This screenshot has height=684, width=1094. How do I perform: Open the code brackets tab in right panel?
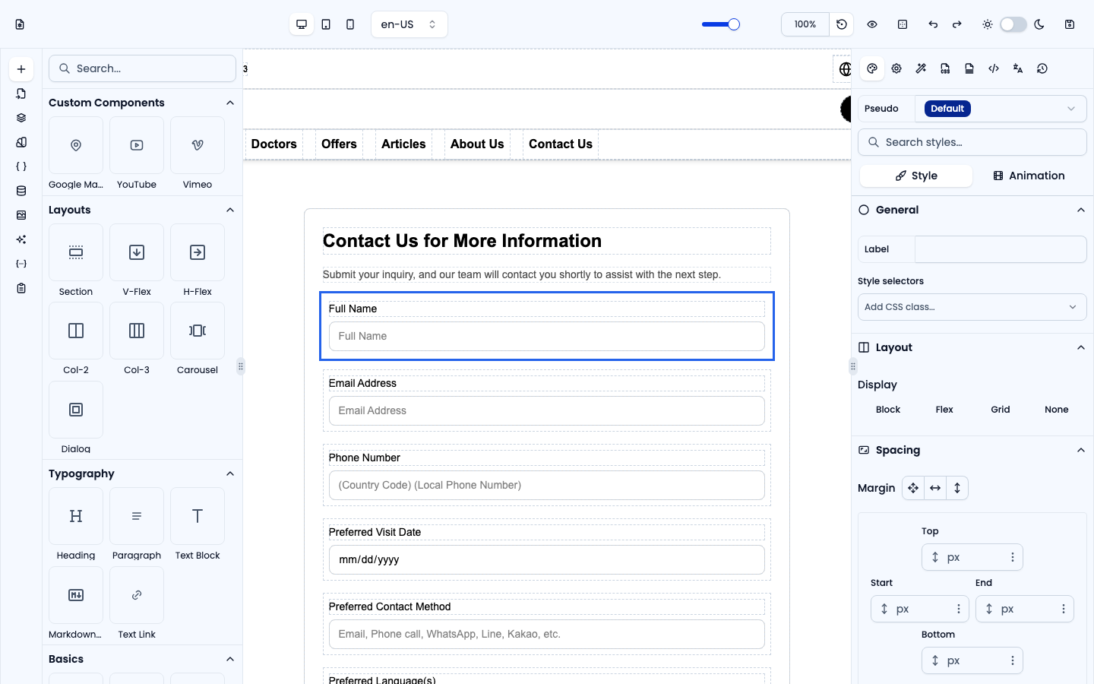pos(994,68)
